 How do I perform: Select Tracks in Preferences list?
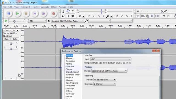tap(69, 69)
